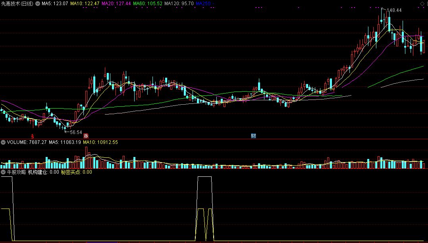The height and width of the screenshot is (243, 428).
Task: Click the VOLUME: 7687.27 readout
Action: click(x=27, y=142)
